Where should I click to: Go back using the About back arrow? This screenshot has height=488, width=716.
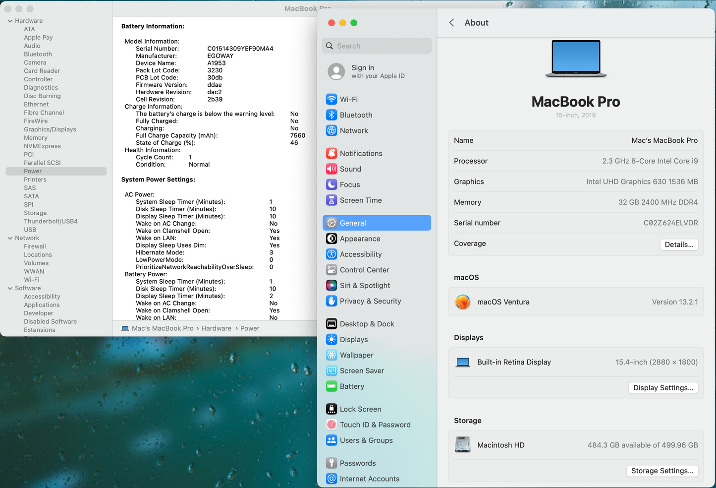451,22
